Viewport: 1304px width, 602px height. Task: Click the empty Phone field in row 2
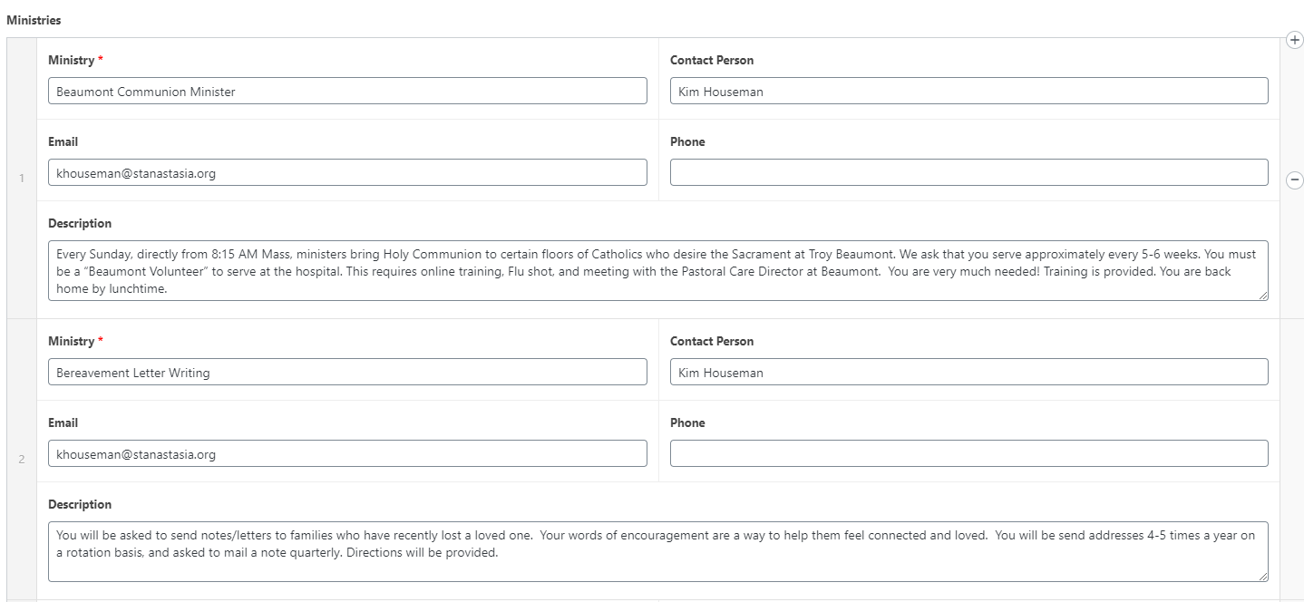click(968, 453)
